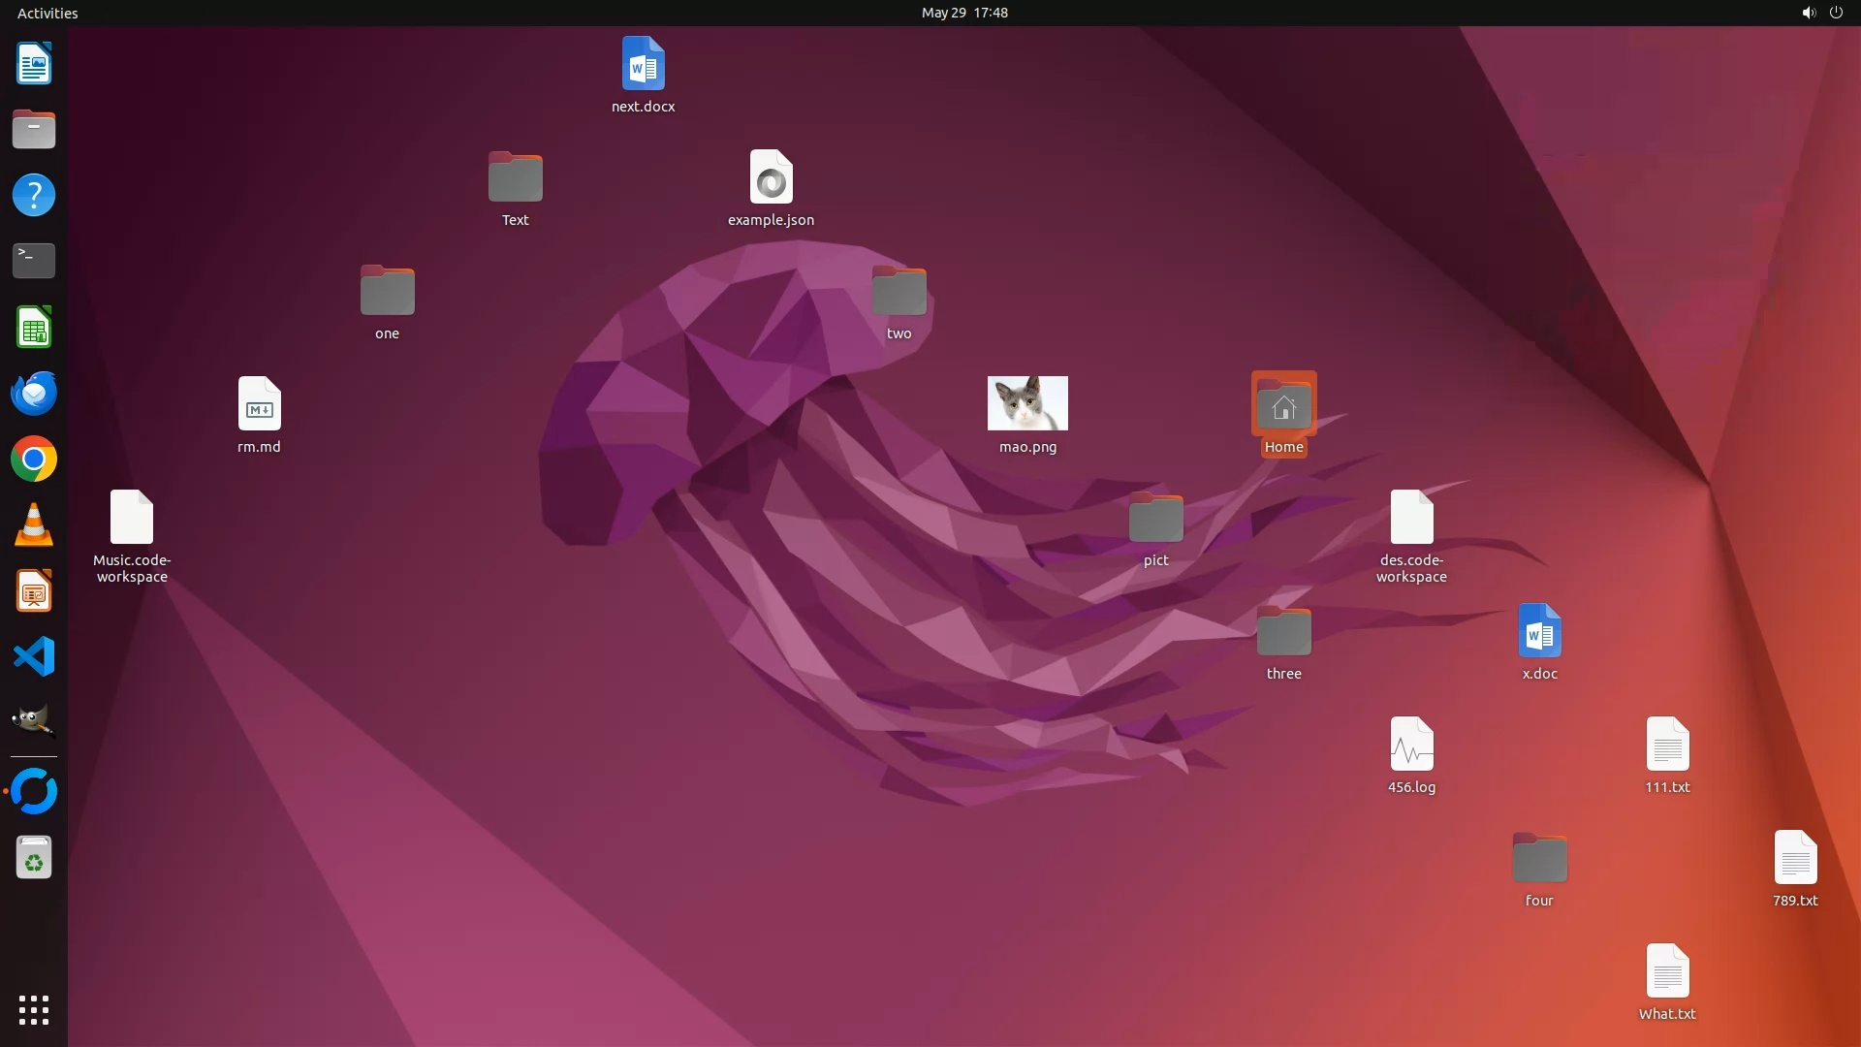This screenshot has width=1861, height=1047.
Task: Open LibreOffice Writer from the dock
Action: click(x=34, y=64)
